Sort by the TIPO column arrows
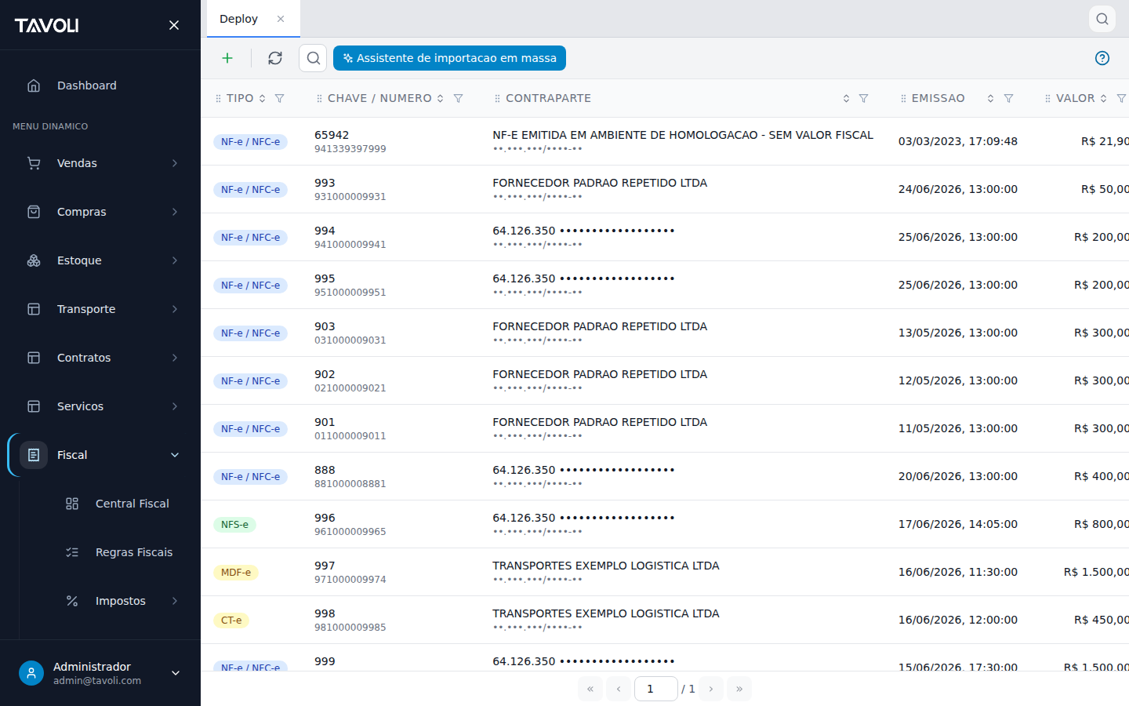Screen dimensions: 1129x706 coord(262,98)
